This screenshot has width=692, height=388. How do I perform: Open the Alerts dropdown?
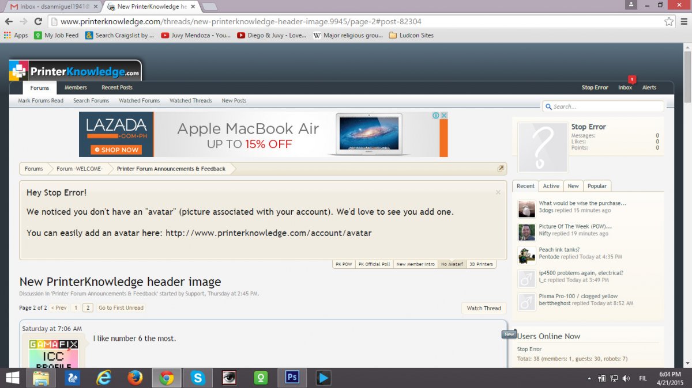(x=649, y=88)
